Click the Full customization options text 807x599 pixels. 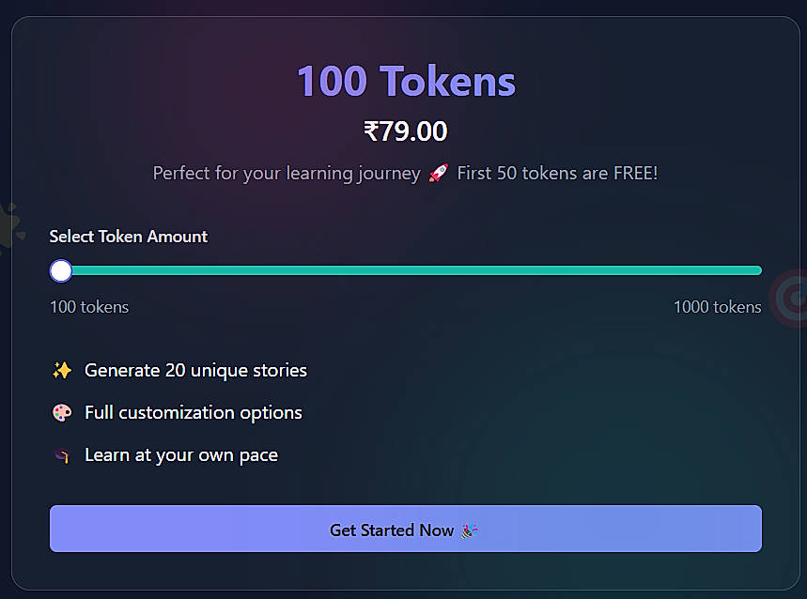point(194,413)
